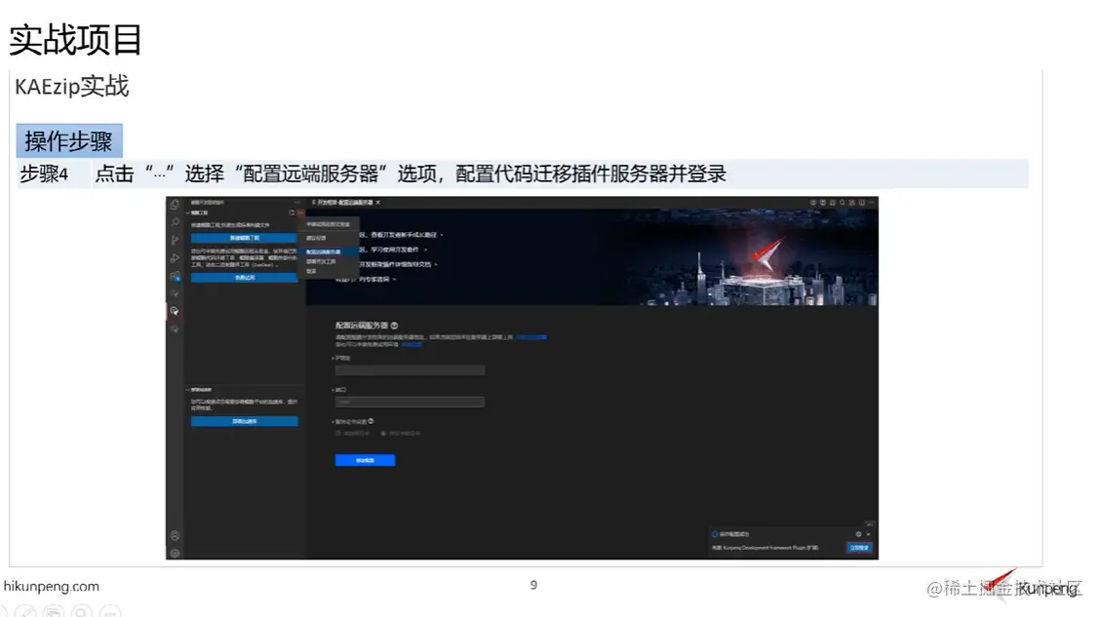This screenshot has width=1102, height=617.
Task: Click the sidebar title "..." views menu
Action: click(x=297, y=203)
